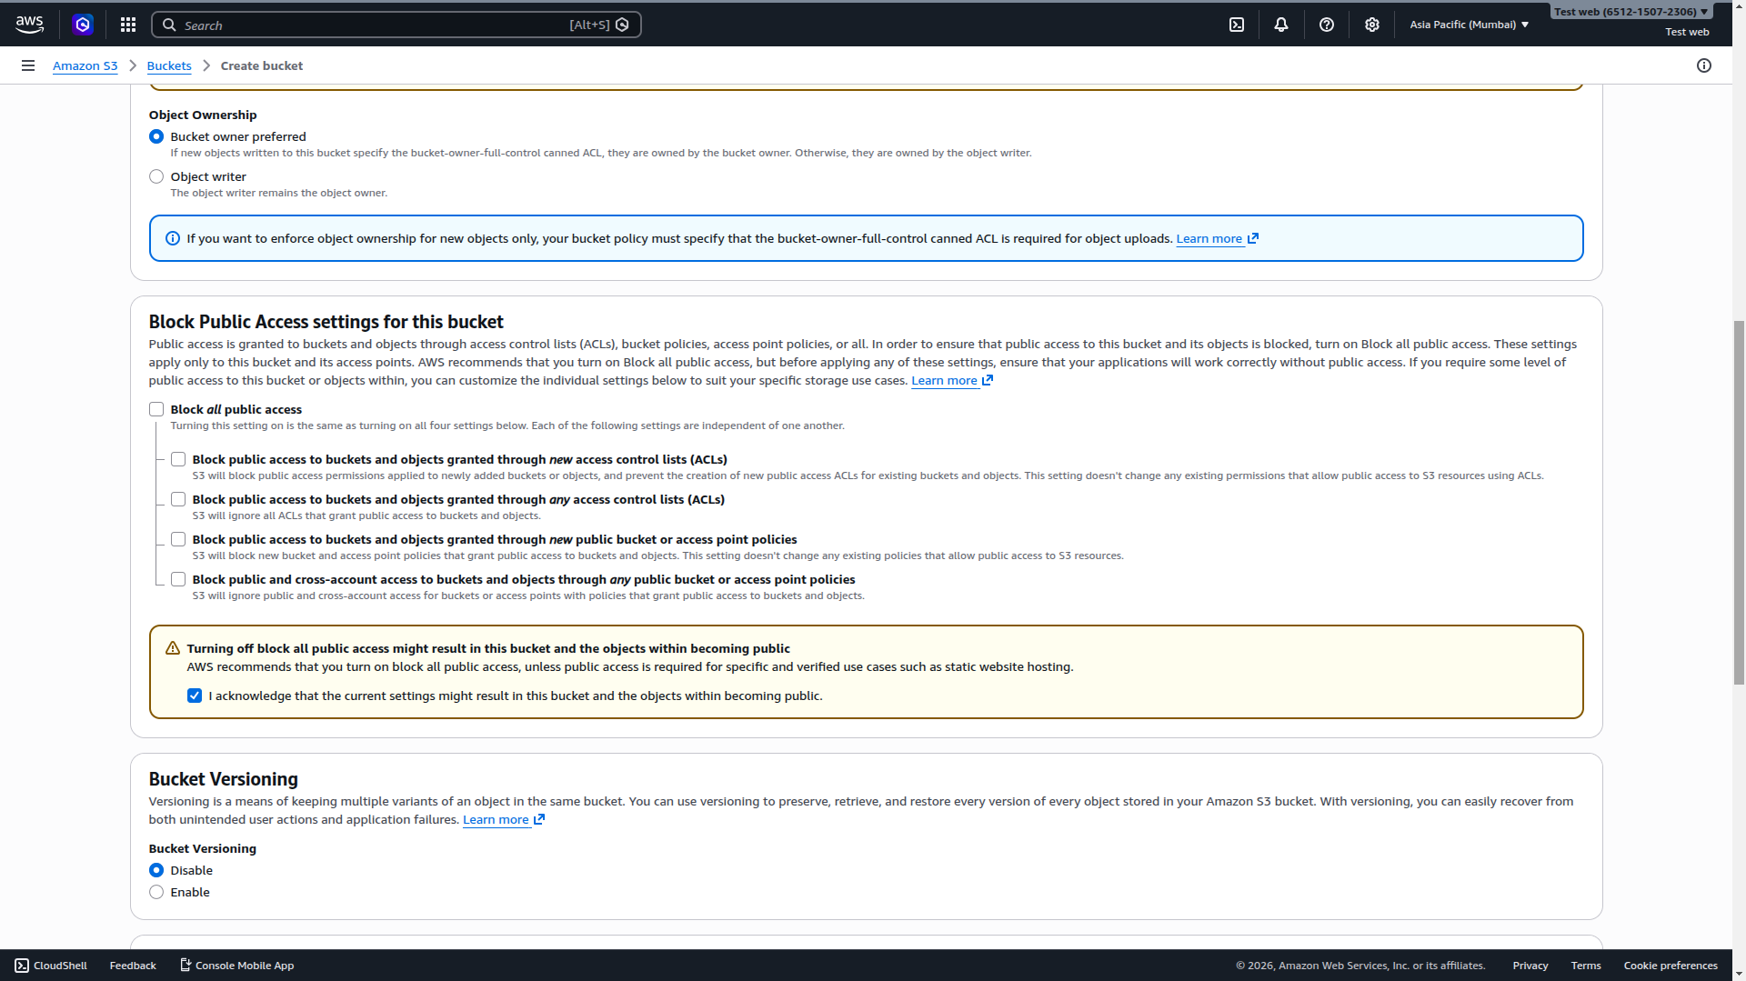
Task: Click the Bucket Versioning section heading
Action: tap(223, 779)
